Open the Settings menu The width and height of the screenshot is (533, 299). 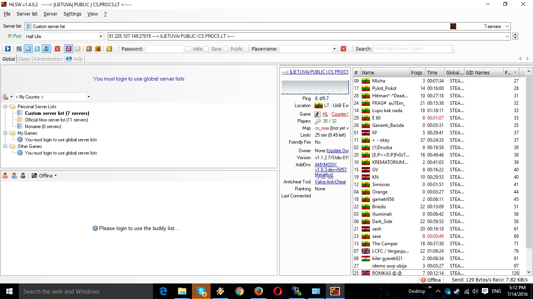tap(72, 14)
